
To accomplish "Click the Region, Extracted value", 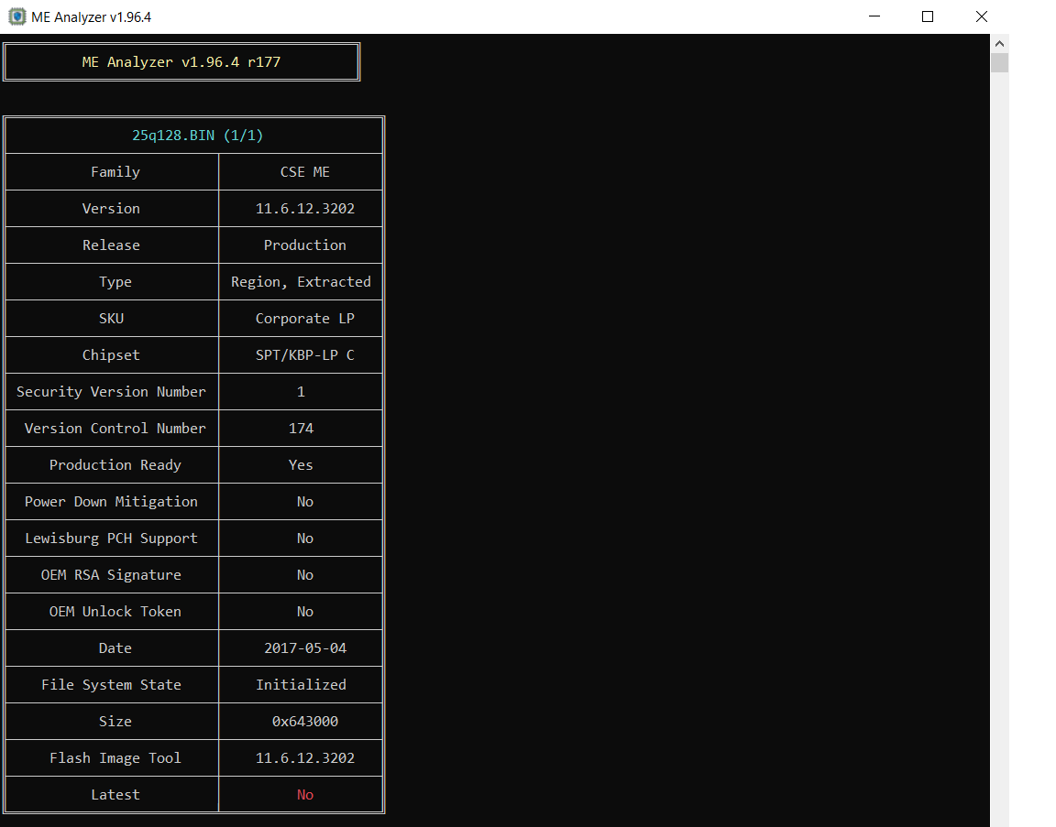I will pyautogui.click(x=301, y=282).
